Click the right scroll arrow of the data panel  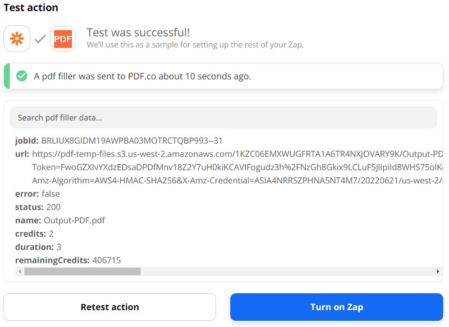pos(439,271)
